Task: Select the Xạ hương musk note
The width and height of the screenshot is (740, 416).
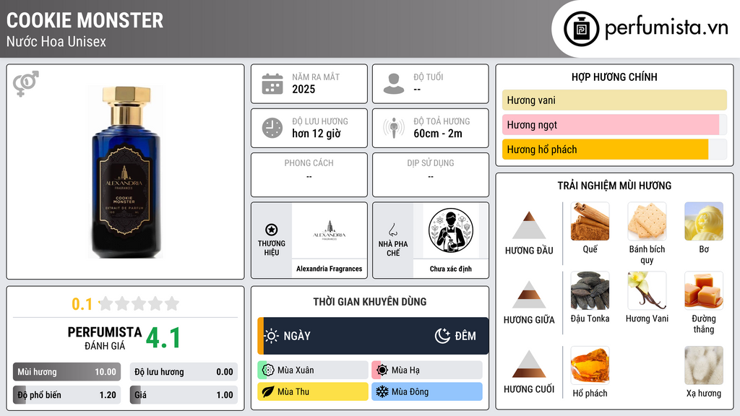Action: coord(704,365)
